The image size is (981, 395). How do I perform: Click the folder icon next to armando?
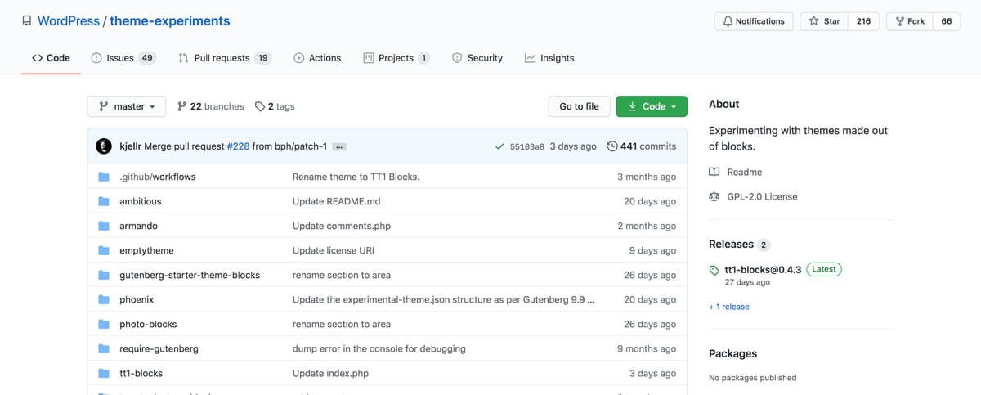[104, 226]
